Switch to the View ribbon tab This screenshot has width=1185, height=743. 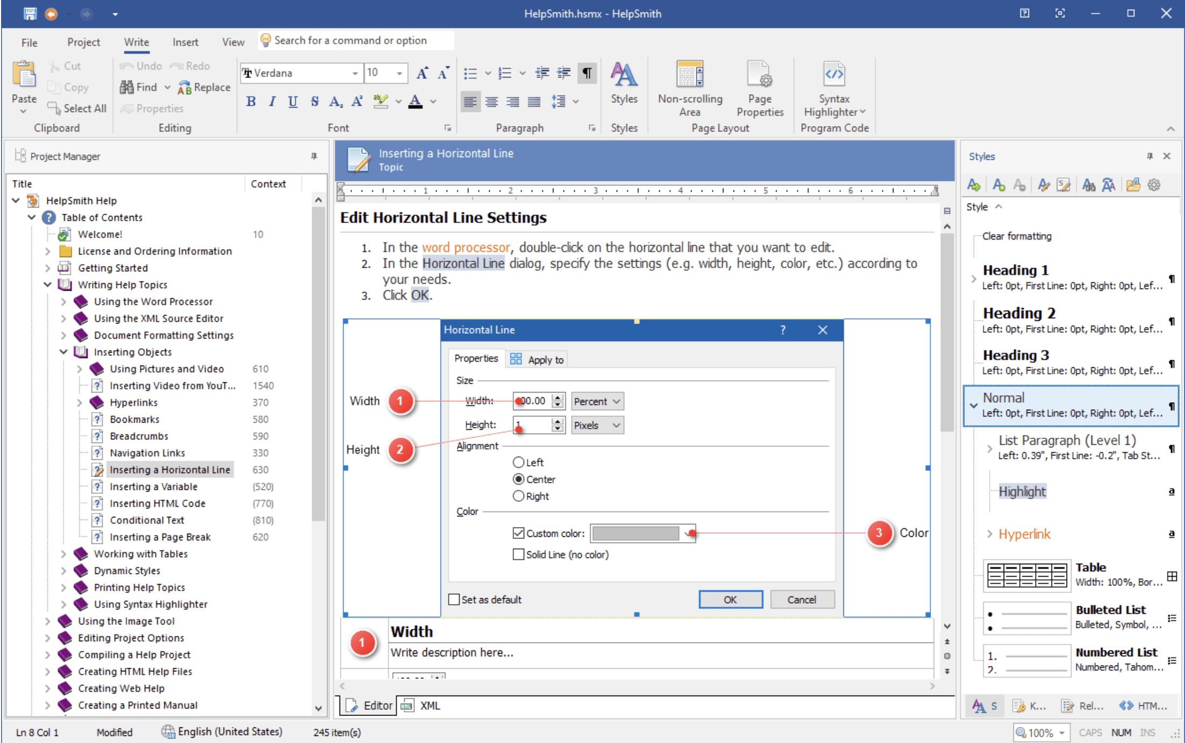tap(233, 42)
